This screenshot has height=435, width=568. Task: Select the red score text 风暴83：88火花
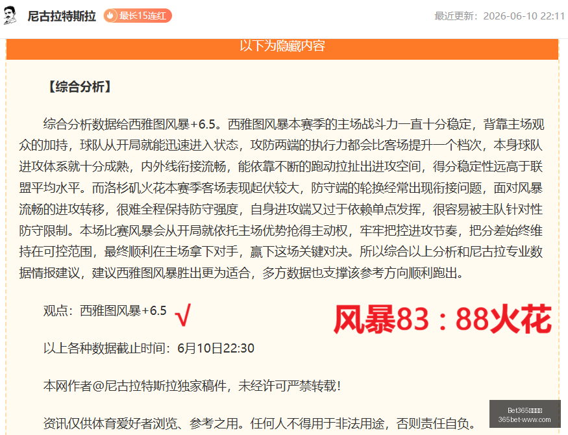(442, 319)
